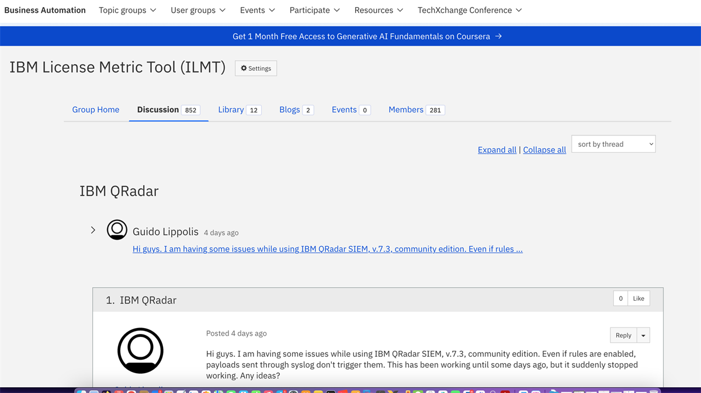Reply to the IBM QRadar post

coord(623,335)
